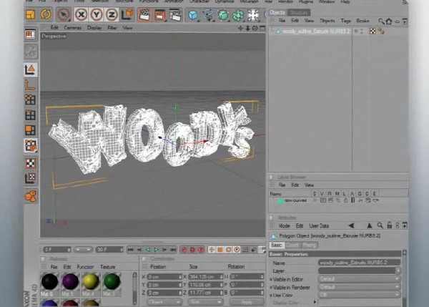Click the Record Active Objects button
Viewport: 429px width, 307px height.
coord(184,250)
